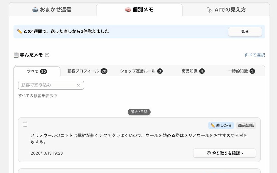This screenshot has width=277, height=173.
Task: Click the 商品知識 tag on the memo card
Action: click(x=246, y=125)
